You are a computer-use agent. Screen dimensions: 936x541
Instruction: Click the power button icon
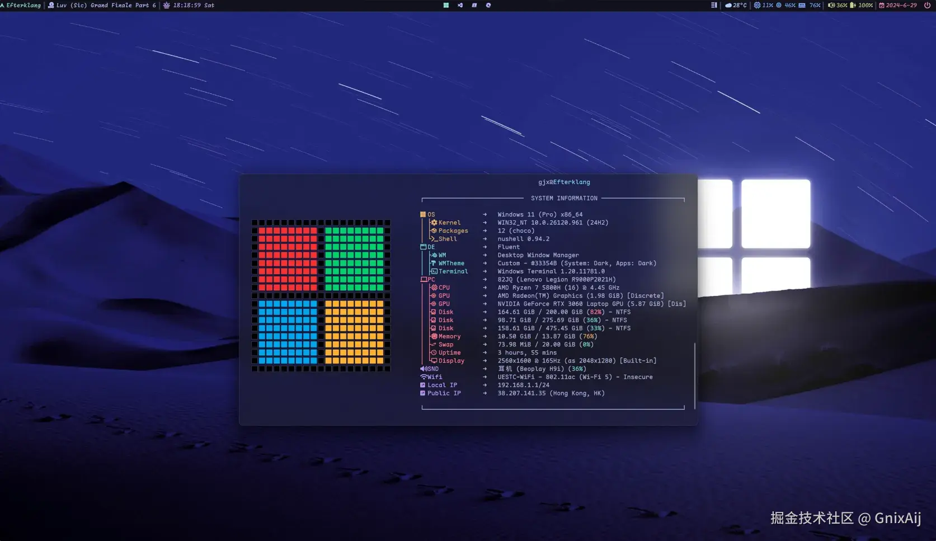[927, 5]
